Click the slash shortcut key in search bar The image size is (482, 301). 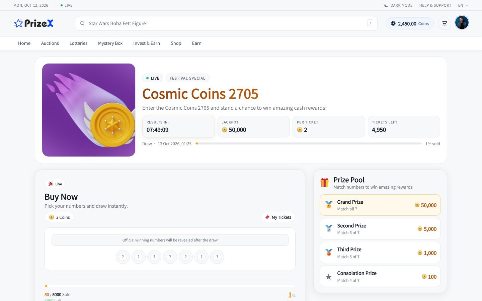(x=370, y=23)
